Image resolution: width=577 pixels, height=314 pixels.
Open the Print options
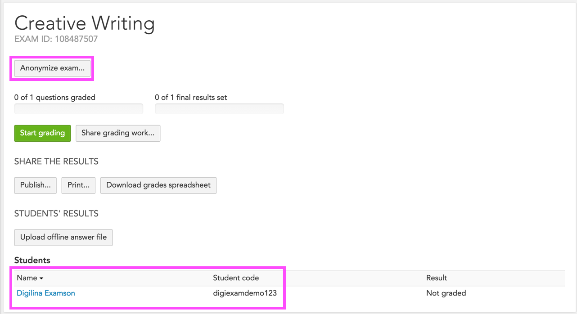[78, 185]
